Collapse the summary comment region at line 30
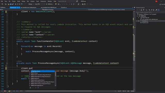Screen dimensions: 165x93 (7, 22)
